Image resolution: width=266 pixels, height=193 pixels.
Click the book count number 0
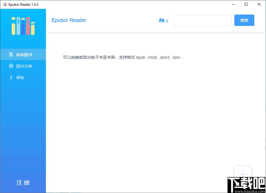(167, 21)
